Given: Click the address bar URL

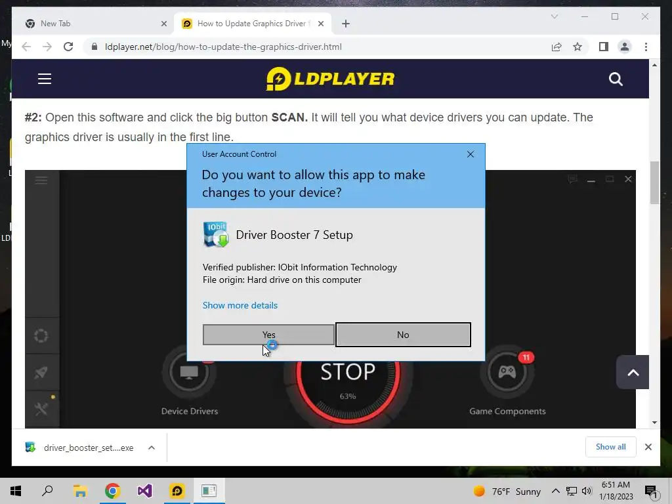Looking at the screenshot, I should (223, 47).
